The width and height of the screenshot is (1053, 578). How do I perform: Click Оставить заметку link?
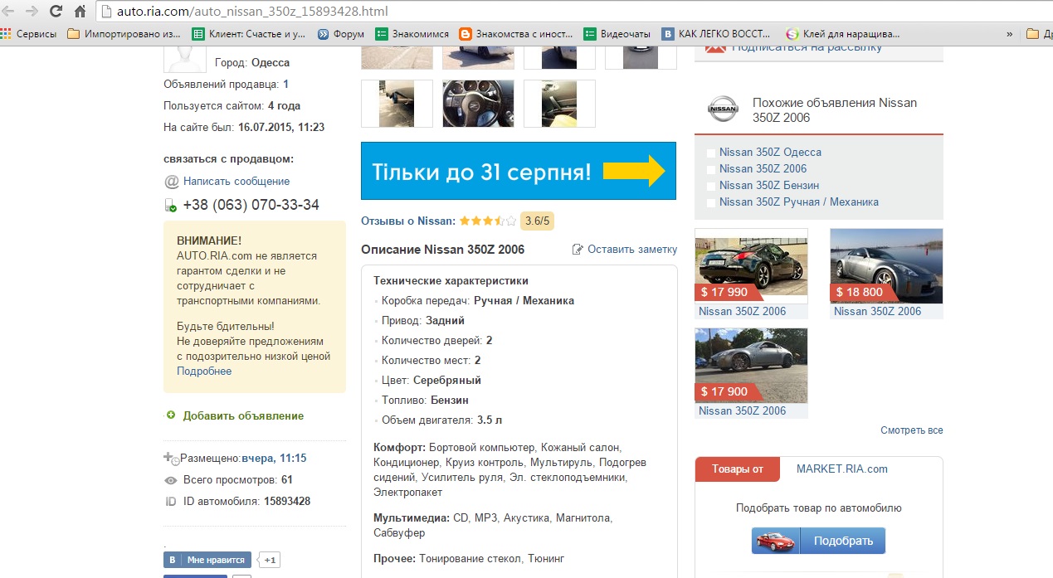click(x=632, y=249)
